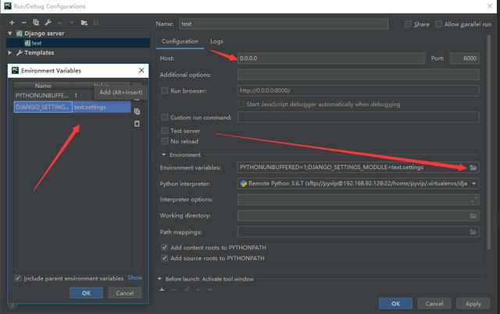Open the environment variables browse icon
500x314 pixels.
pyautogui.click(x=473, y=168)
